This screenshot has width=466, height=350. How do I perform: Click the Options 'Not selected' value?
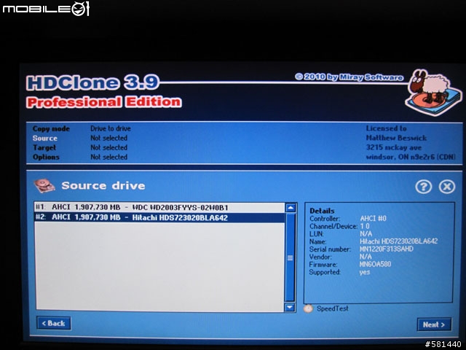coord(108,157)
